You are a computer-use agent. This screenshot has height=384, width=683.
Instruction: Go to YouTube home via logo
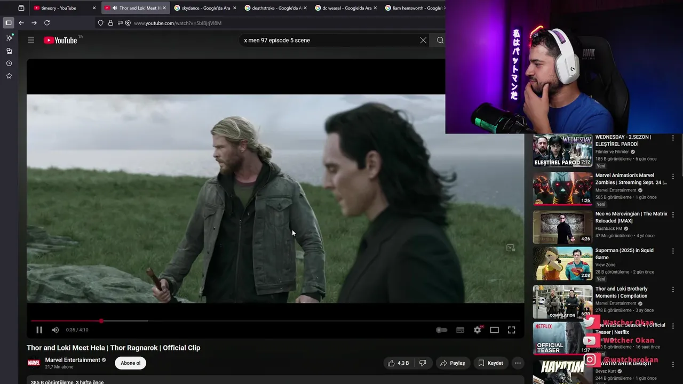pos(60,40)
